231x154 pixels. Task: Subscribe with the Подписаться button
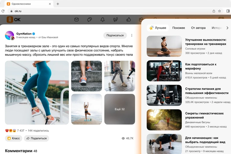tap(115, 35)
